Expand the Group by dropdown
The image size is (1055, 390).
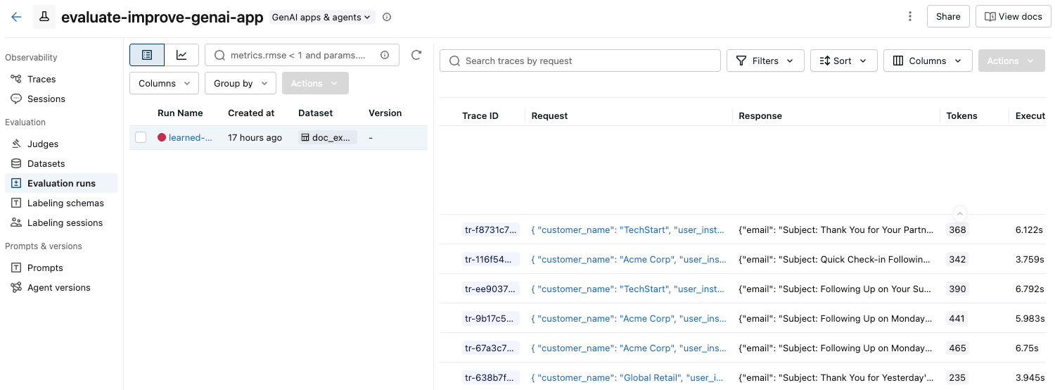[x=241, y=83]
